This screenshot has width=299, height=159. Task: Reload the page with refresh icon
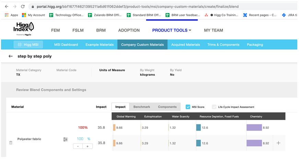click(23, 7)
